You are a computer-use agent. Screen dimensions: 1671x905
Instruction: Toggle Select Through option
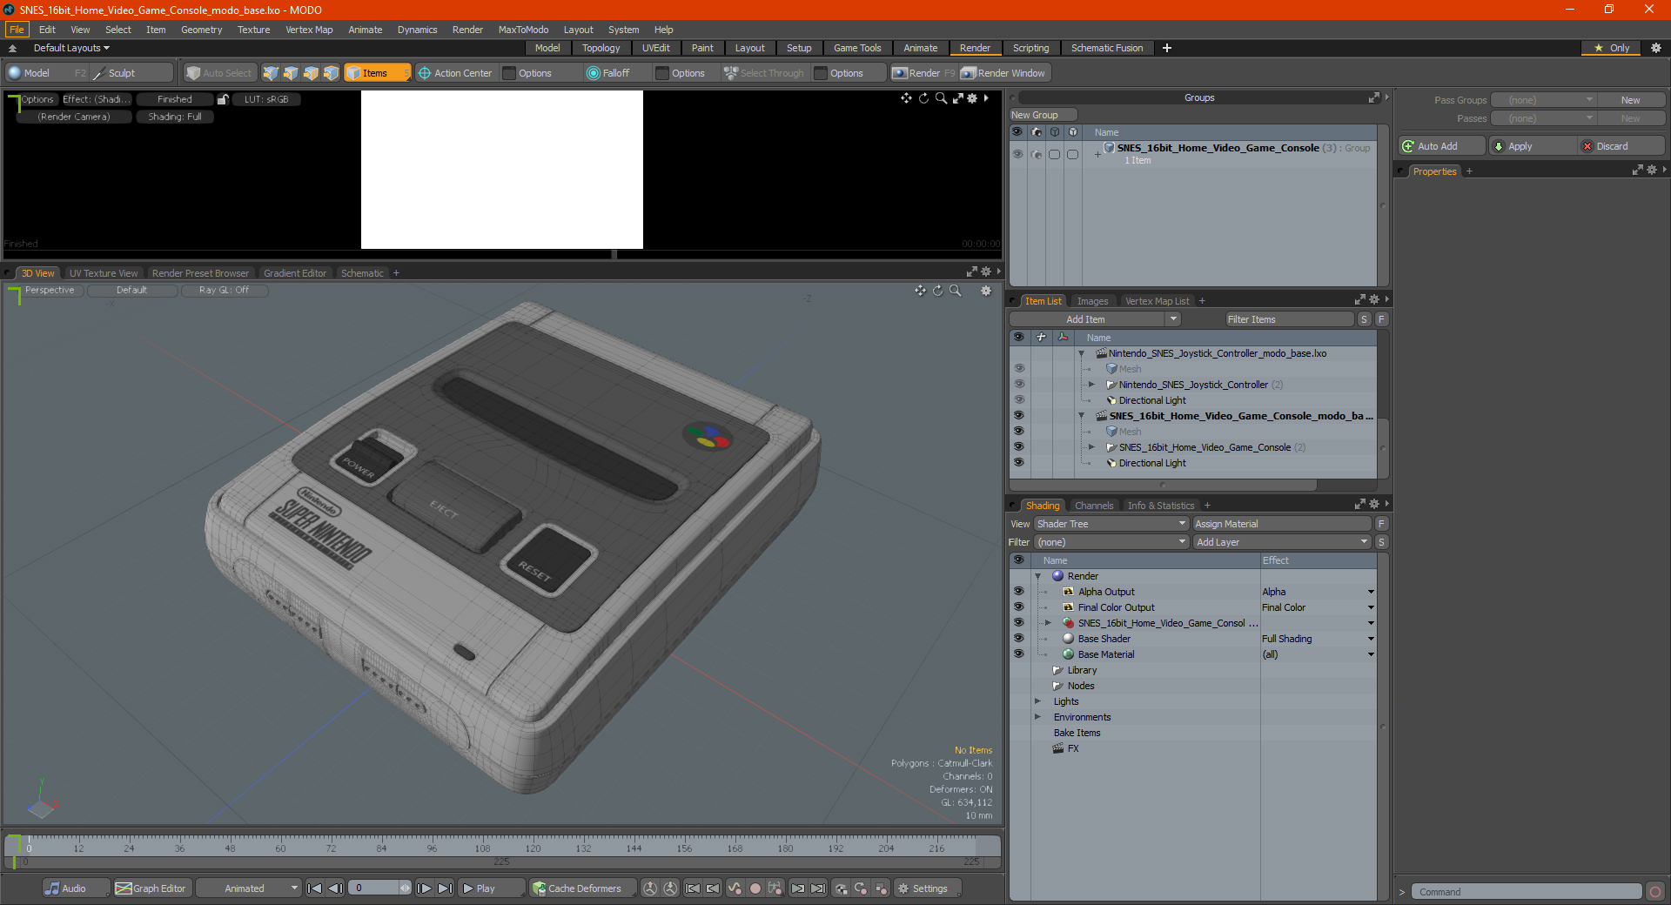(763, 73)
